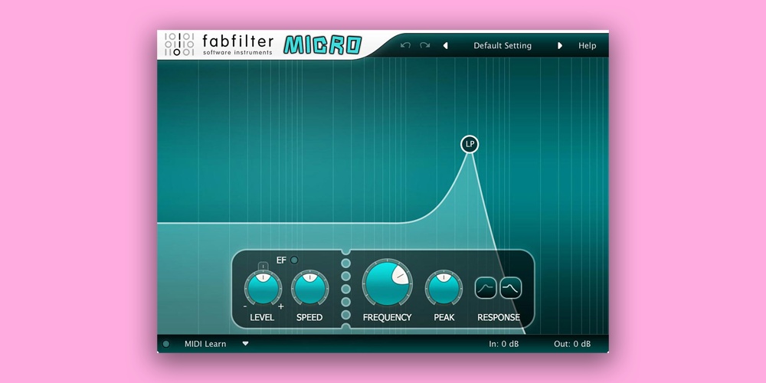Toggle the MIDI Learn status light
The height and width of the screenshot is (383, 766).
(166, 344)
